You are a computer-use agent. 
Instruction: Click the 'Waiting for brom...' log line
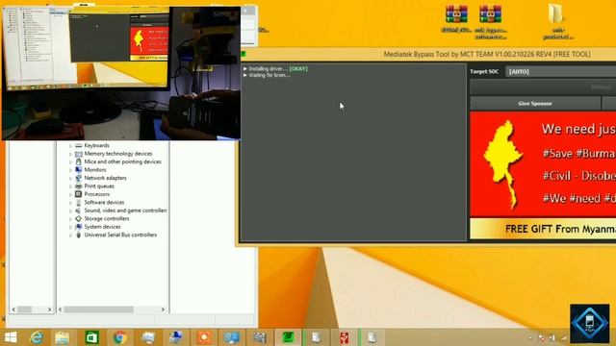point(269,75)
